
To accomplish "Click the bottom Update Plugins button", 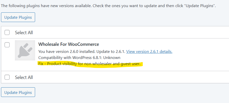I will click(18, 92).
